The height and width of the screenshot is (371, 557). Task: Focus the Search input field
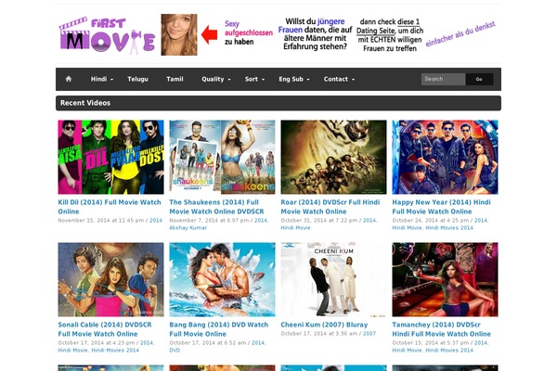444,79
